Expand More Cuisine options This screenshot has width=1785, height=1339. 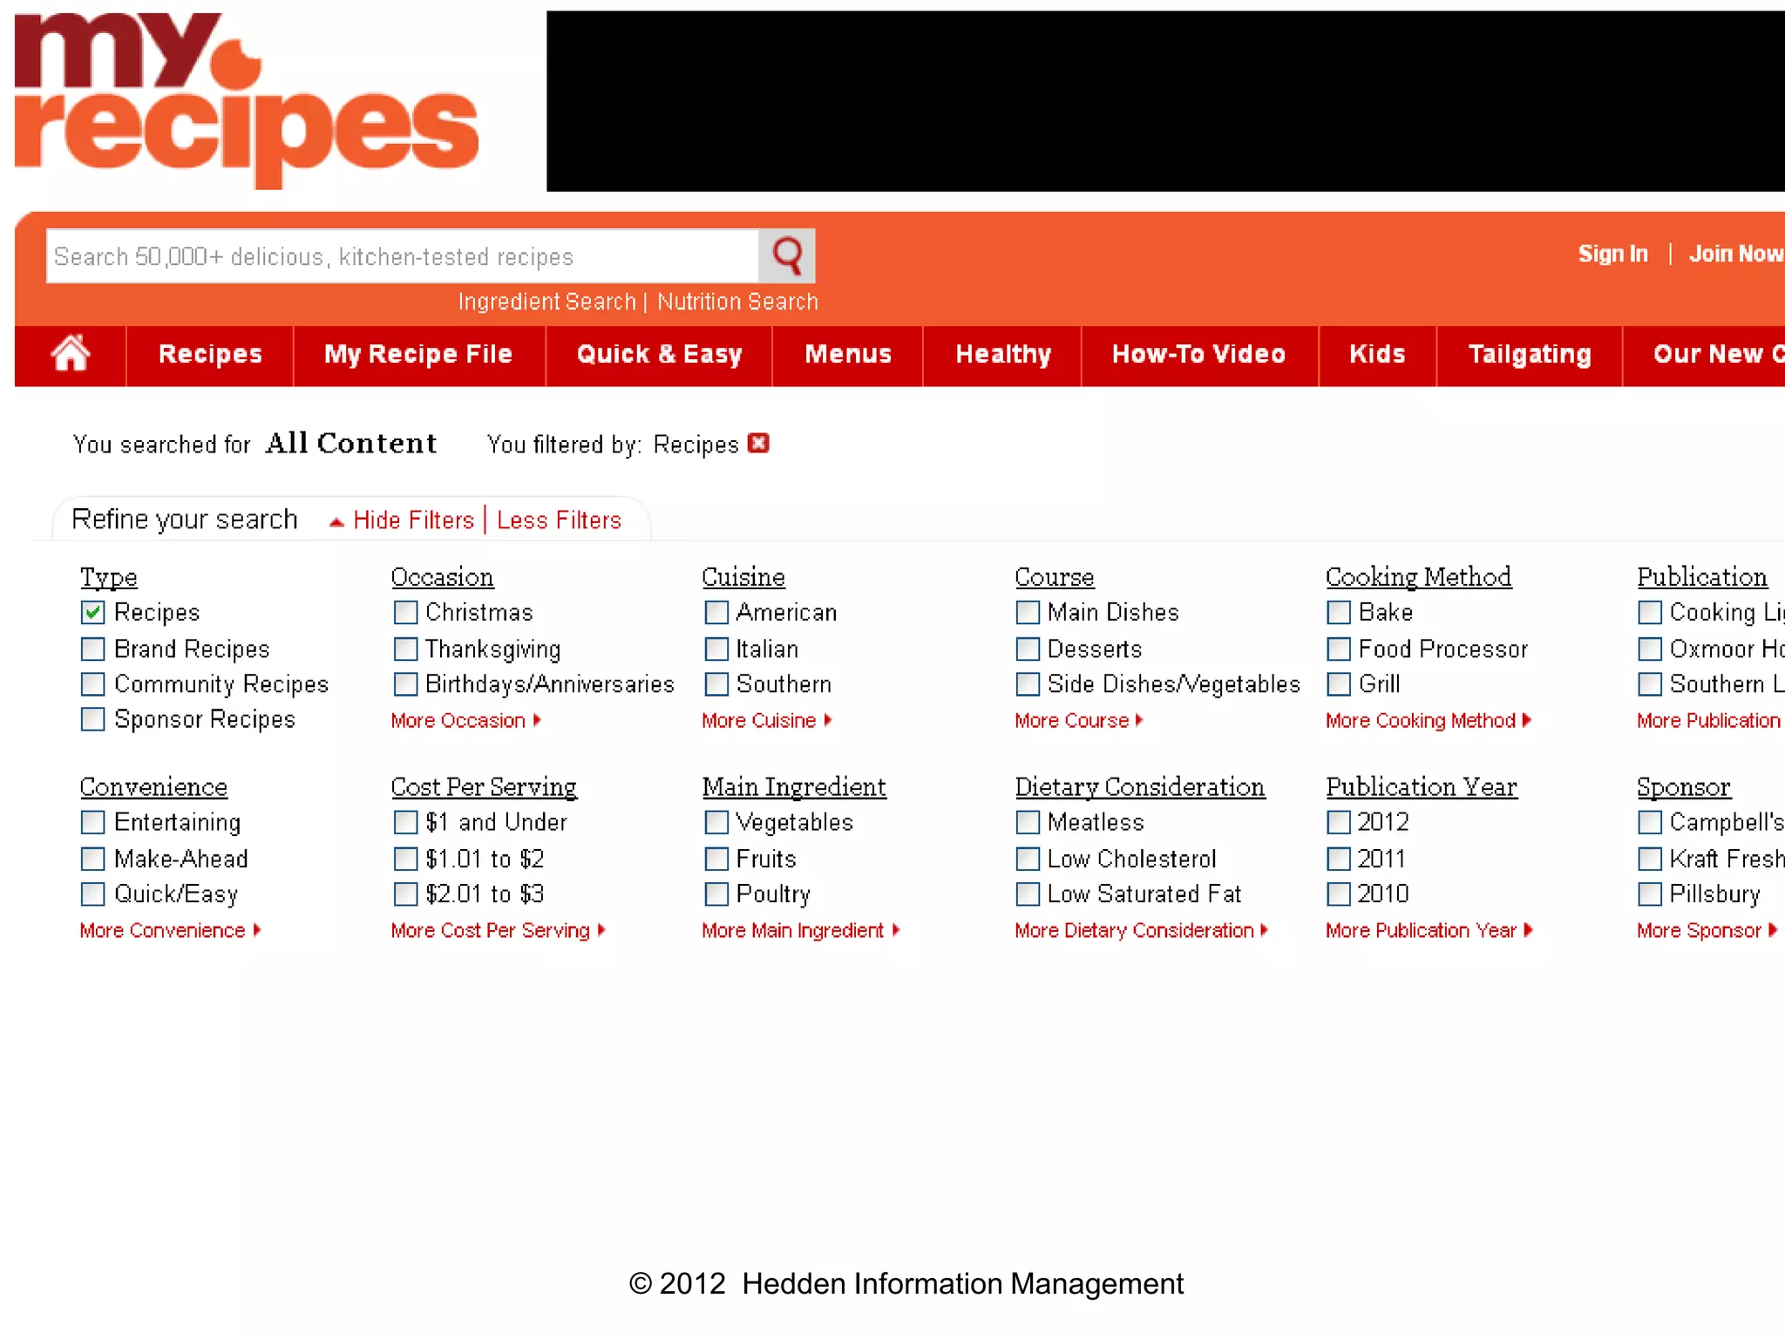click(x=767, y=721)
